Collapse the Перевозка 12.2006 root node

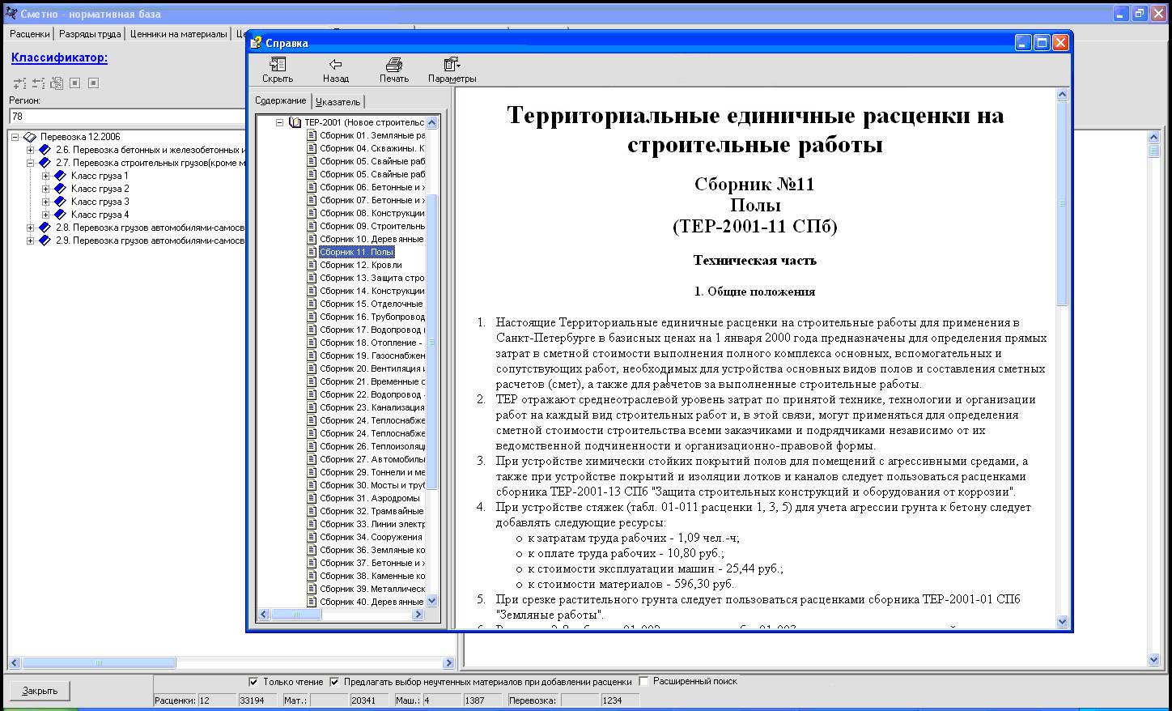coord(15,137)
